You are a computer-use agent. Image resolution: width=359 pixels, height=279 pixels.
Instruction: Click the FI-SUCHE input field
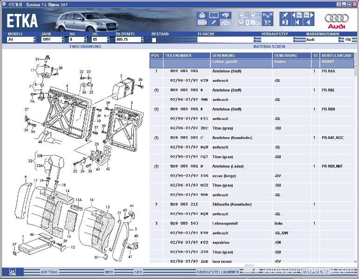[x=225, y=40]
